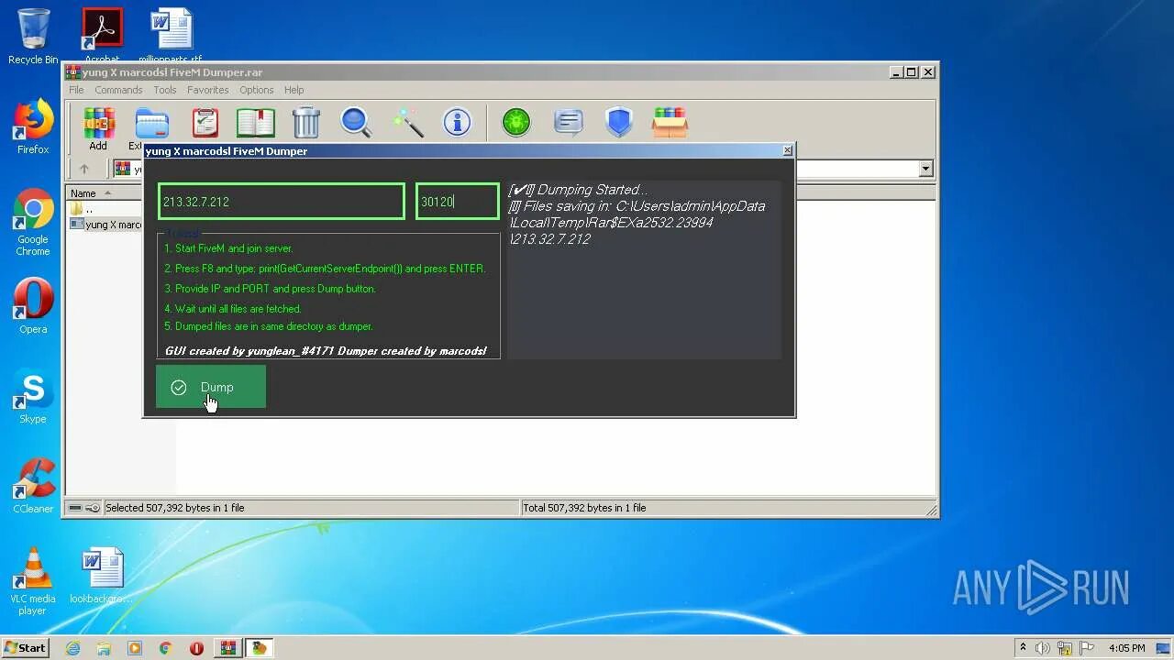The height and width of the screenshot is (660, 1174).
Task: Open the Favorites menu
Action: click(208, 90)
